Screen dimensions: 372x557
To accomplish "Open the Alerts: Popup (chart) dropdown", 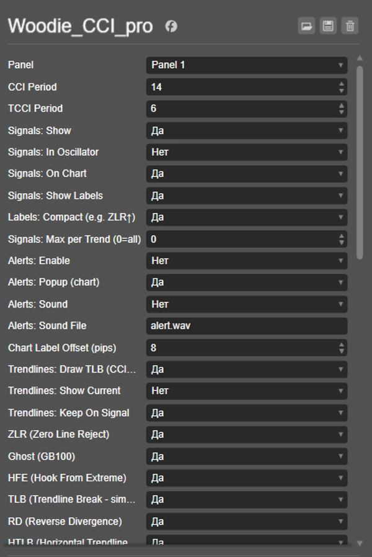I will click(246, 282).
